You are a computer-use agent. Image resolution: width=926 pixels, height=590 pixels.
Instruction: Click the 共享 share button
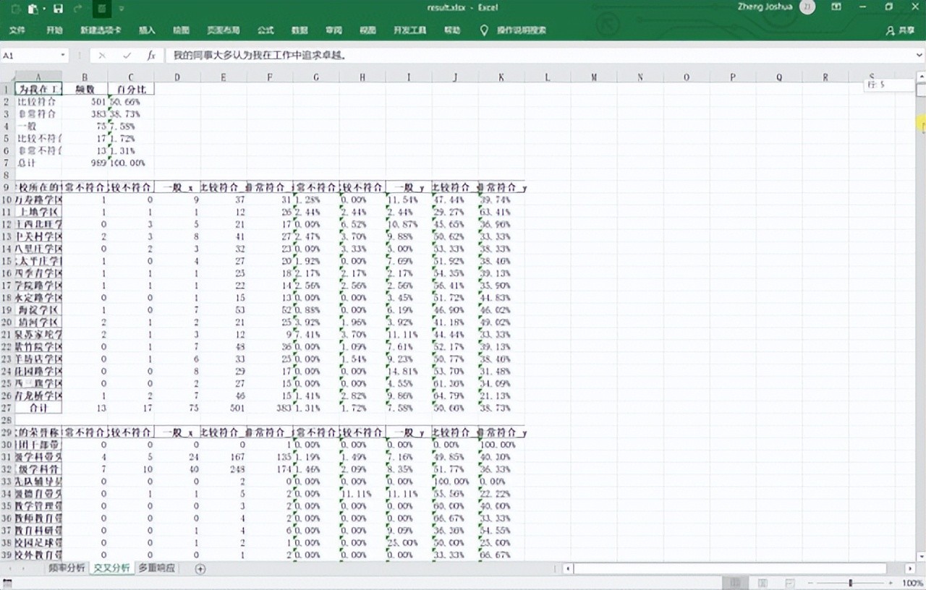coord(901,30)
